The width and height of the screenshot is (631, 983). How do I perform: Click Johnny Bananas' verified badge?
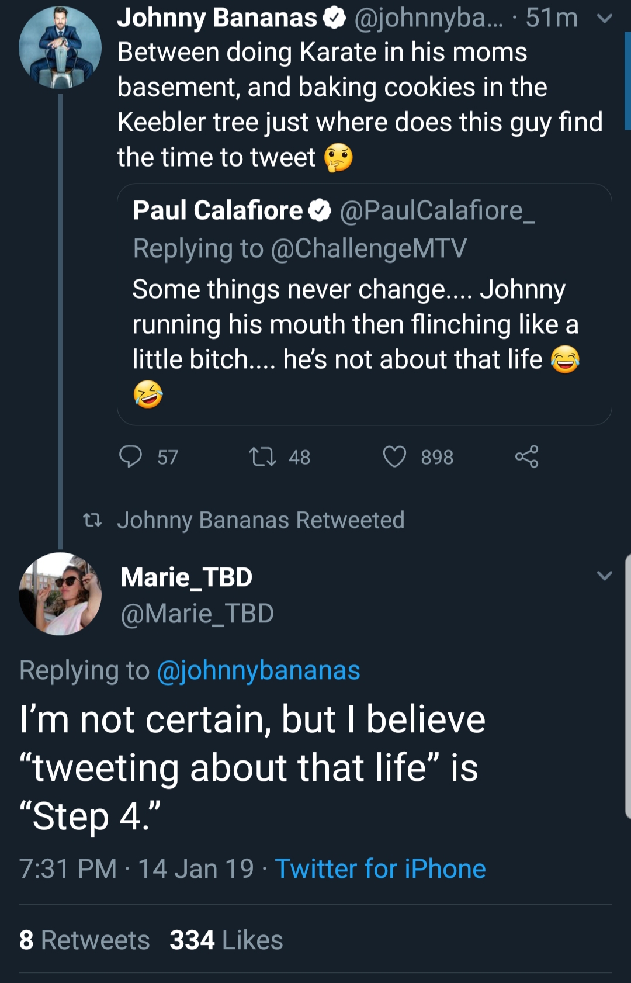[334, 19]
